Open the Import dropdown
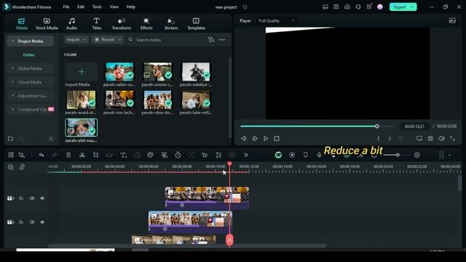 pos(76,39)
